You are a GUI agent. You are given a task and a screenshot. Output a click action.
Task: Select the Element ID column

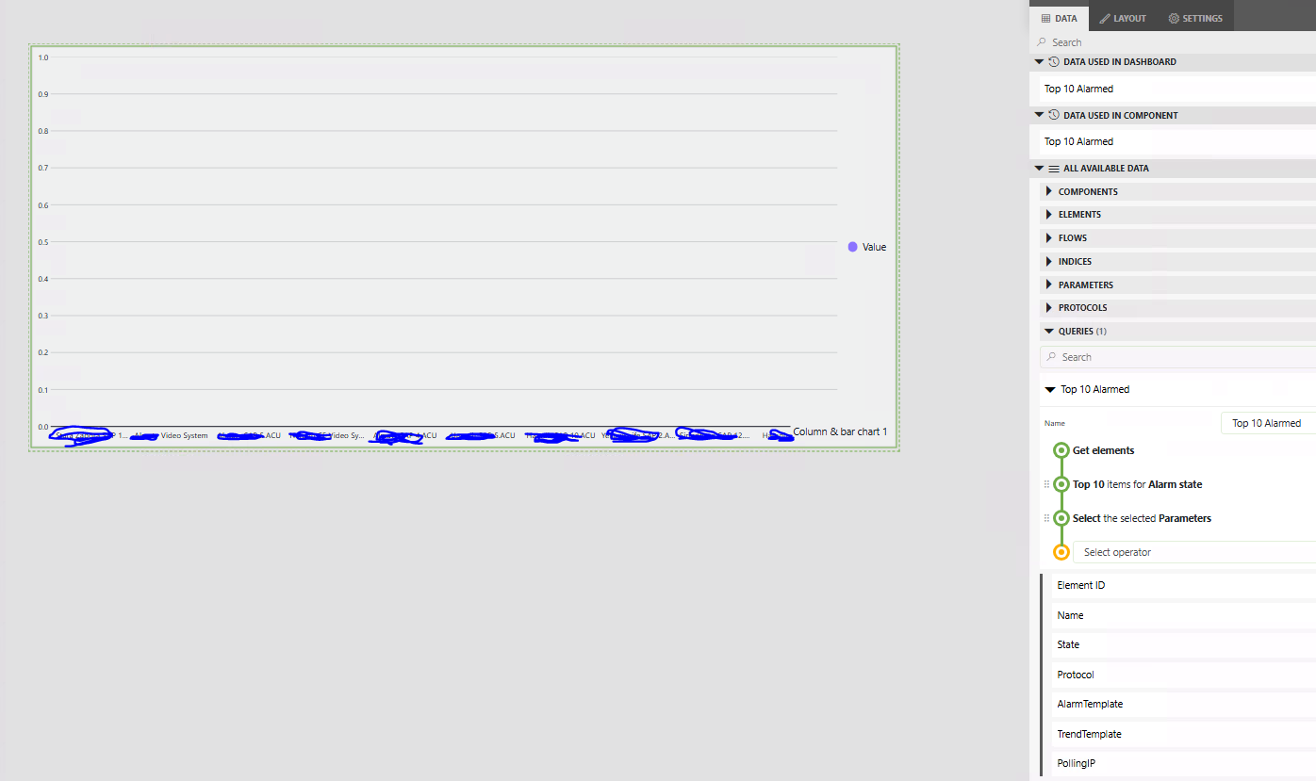[x=1184, y=585]
